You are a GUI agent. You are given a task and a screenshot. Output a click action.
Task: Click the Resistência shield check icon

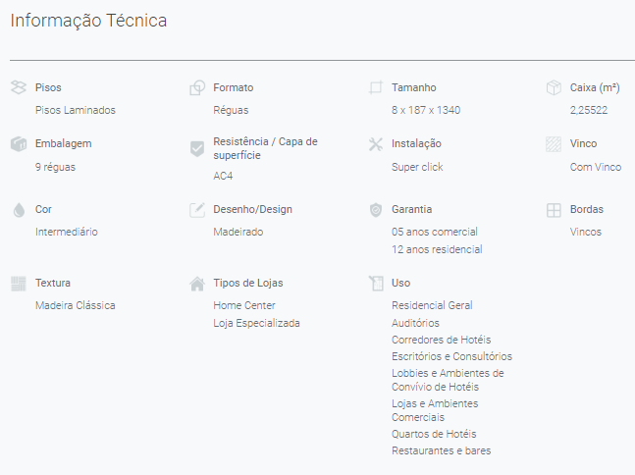[x=197, y=148]
